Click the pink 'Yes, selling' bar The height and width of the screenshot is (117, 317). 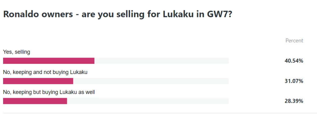click(49, 61)
